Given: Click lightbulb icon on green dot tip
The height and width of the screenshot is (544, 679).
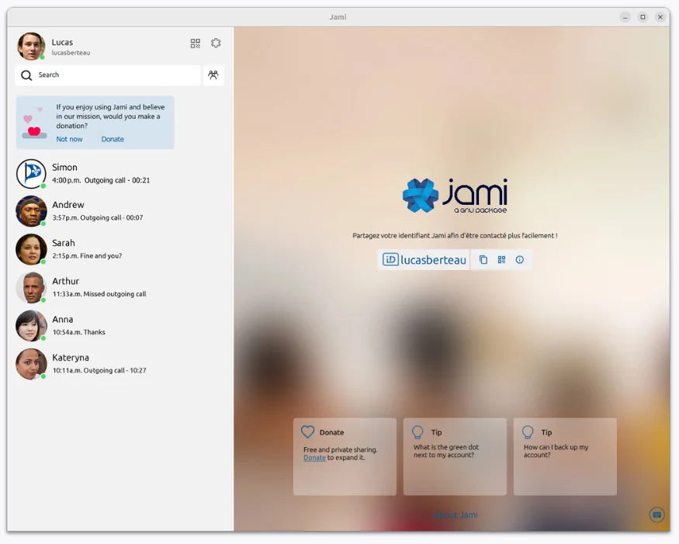Looking at the screenshot, I should tap(417, 431).
